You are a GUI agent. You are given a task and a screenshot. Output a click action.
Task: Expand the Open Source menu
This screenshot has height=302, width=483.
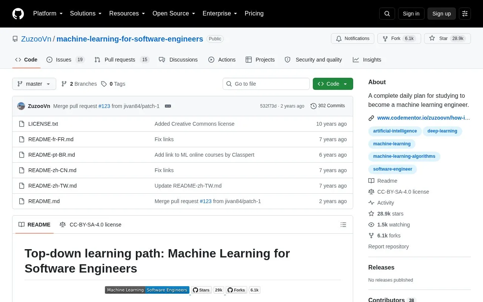174,14
